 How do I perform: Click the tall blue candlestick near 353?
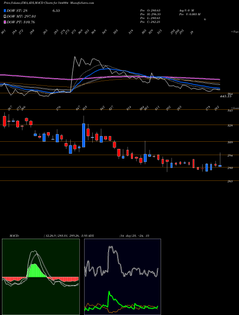(84, 136)
